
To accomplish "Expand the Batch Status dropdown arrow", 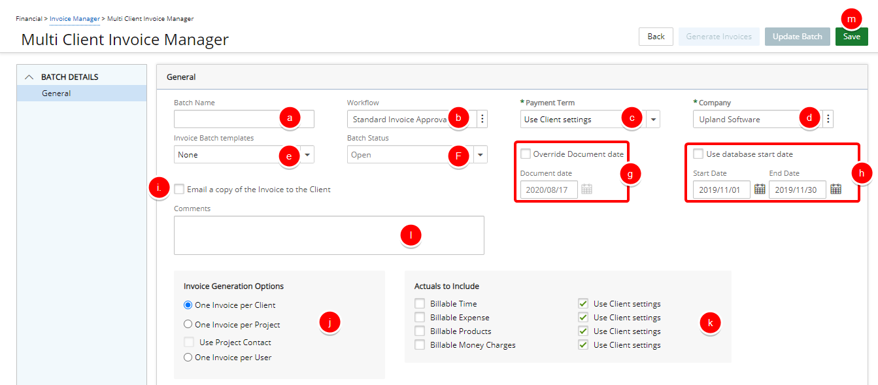I will 481,155.
